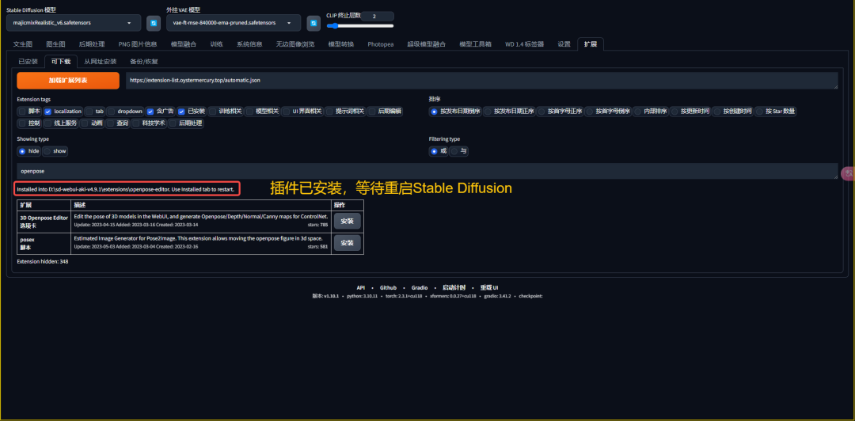Open the PNG 图片信息 tab
Viewport: 855px width, 421px height.
[x=138, y=44]
